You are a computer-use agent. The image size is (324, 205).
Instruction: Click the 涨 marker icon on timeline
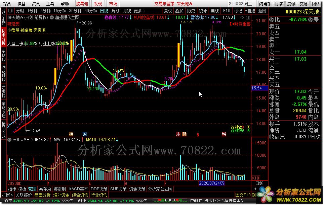178,134
